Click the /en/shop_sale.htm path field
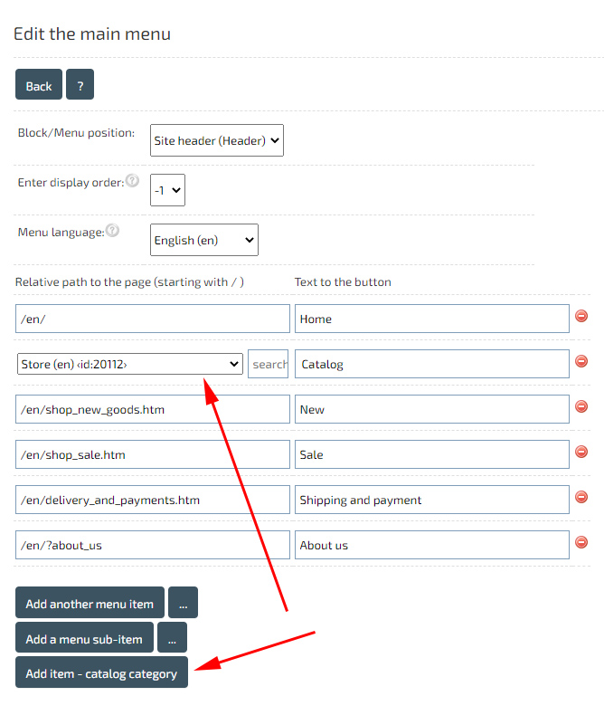Image resolution: width=604 pixels, height=715 pixels. pos(152,454)
